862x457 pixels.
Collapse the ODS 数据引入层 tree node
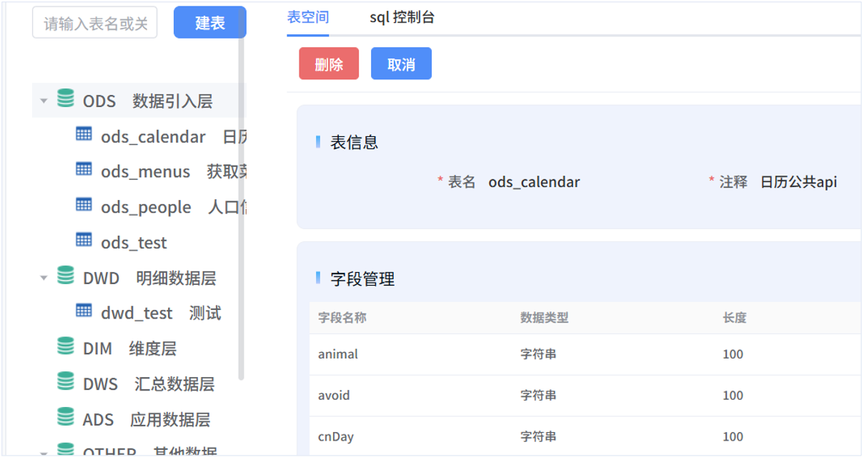(x=44, y=101)
